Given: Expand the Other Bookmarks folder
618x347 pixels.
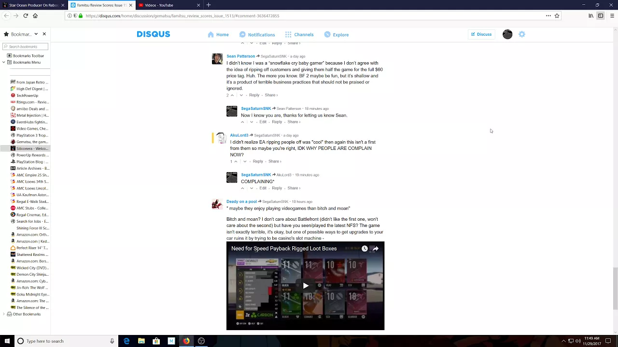Looking at the screenshot, I should tap(3, 314).
